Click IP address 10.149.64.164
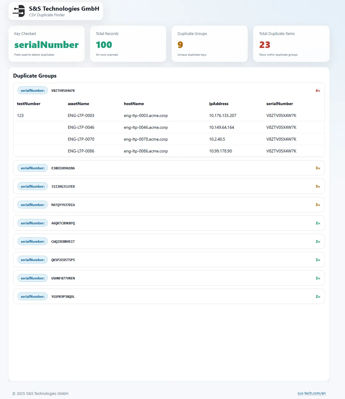The height and width of the screenshot is (399, 345). coord(222,127)
